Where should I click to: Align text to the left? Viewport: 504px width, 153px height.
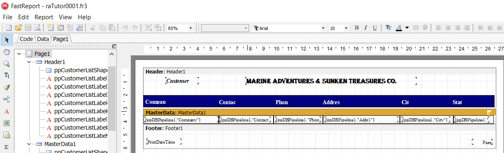tap(439, 28)
